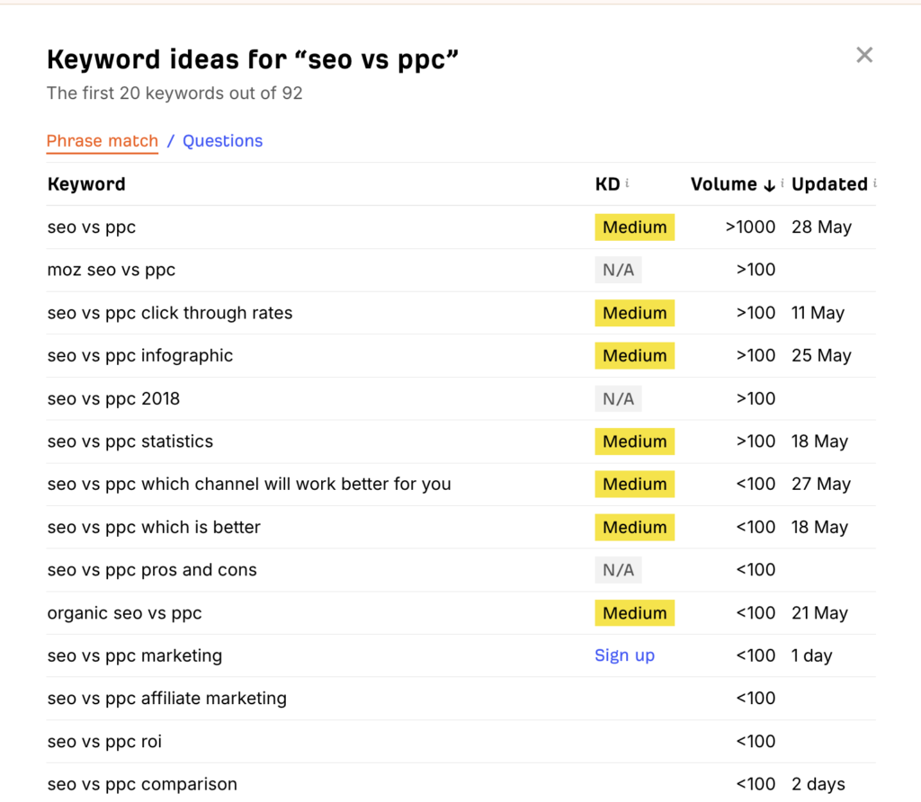Switch to the Questions tab
Viewport: 921px width, 802px height.
pyautogui.click(x=223, y=141)
